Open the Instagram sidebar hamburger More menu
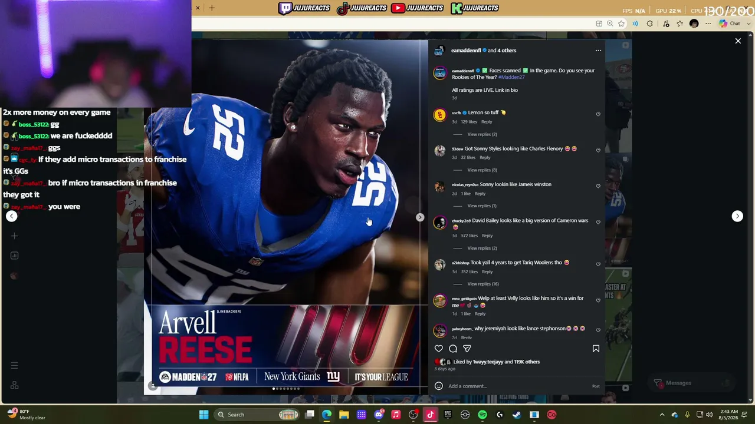 pyautogui.click(x=14, y=366)
